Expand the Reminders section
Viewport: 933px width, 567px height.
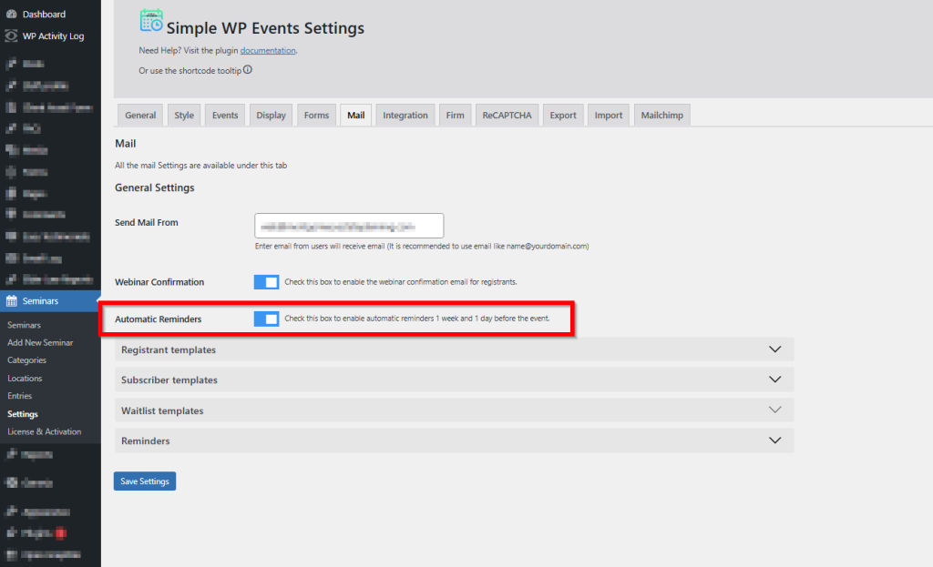(454, 440)
